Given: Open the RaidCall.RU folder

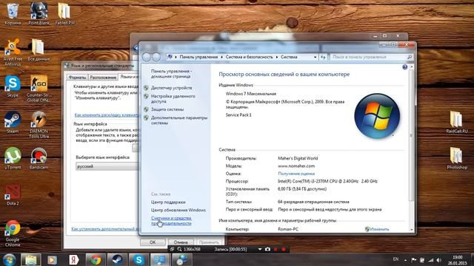Looking at the screenshot, I should (456, 122).
